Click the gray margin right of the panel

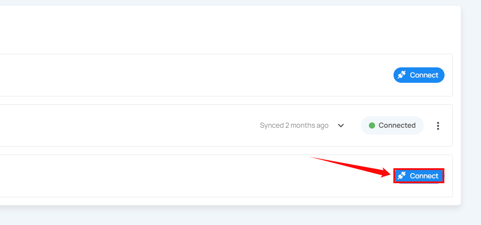[x=471, y=110]
